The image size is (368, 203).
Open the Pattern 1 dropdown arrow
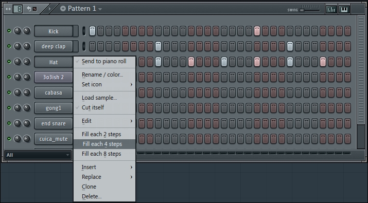(x=100, y=9)
